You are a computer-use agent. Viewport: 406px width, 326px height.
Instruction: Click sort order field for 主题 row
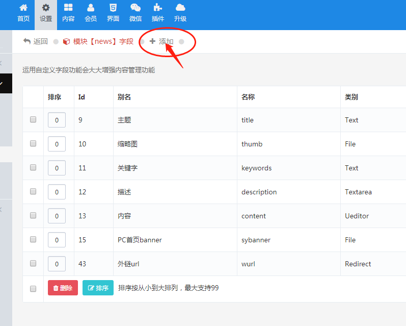[57, 120]
